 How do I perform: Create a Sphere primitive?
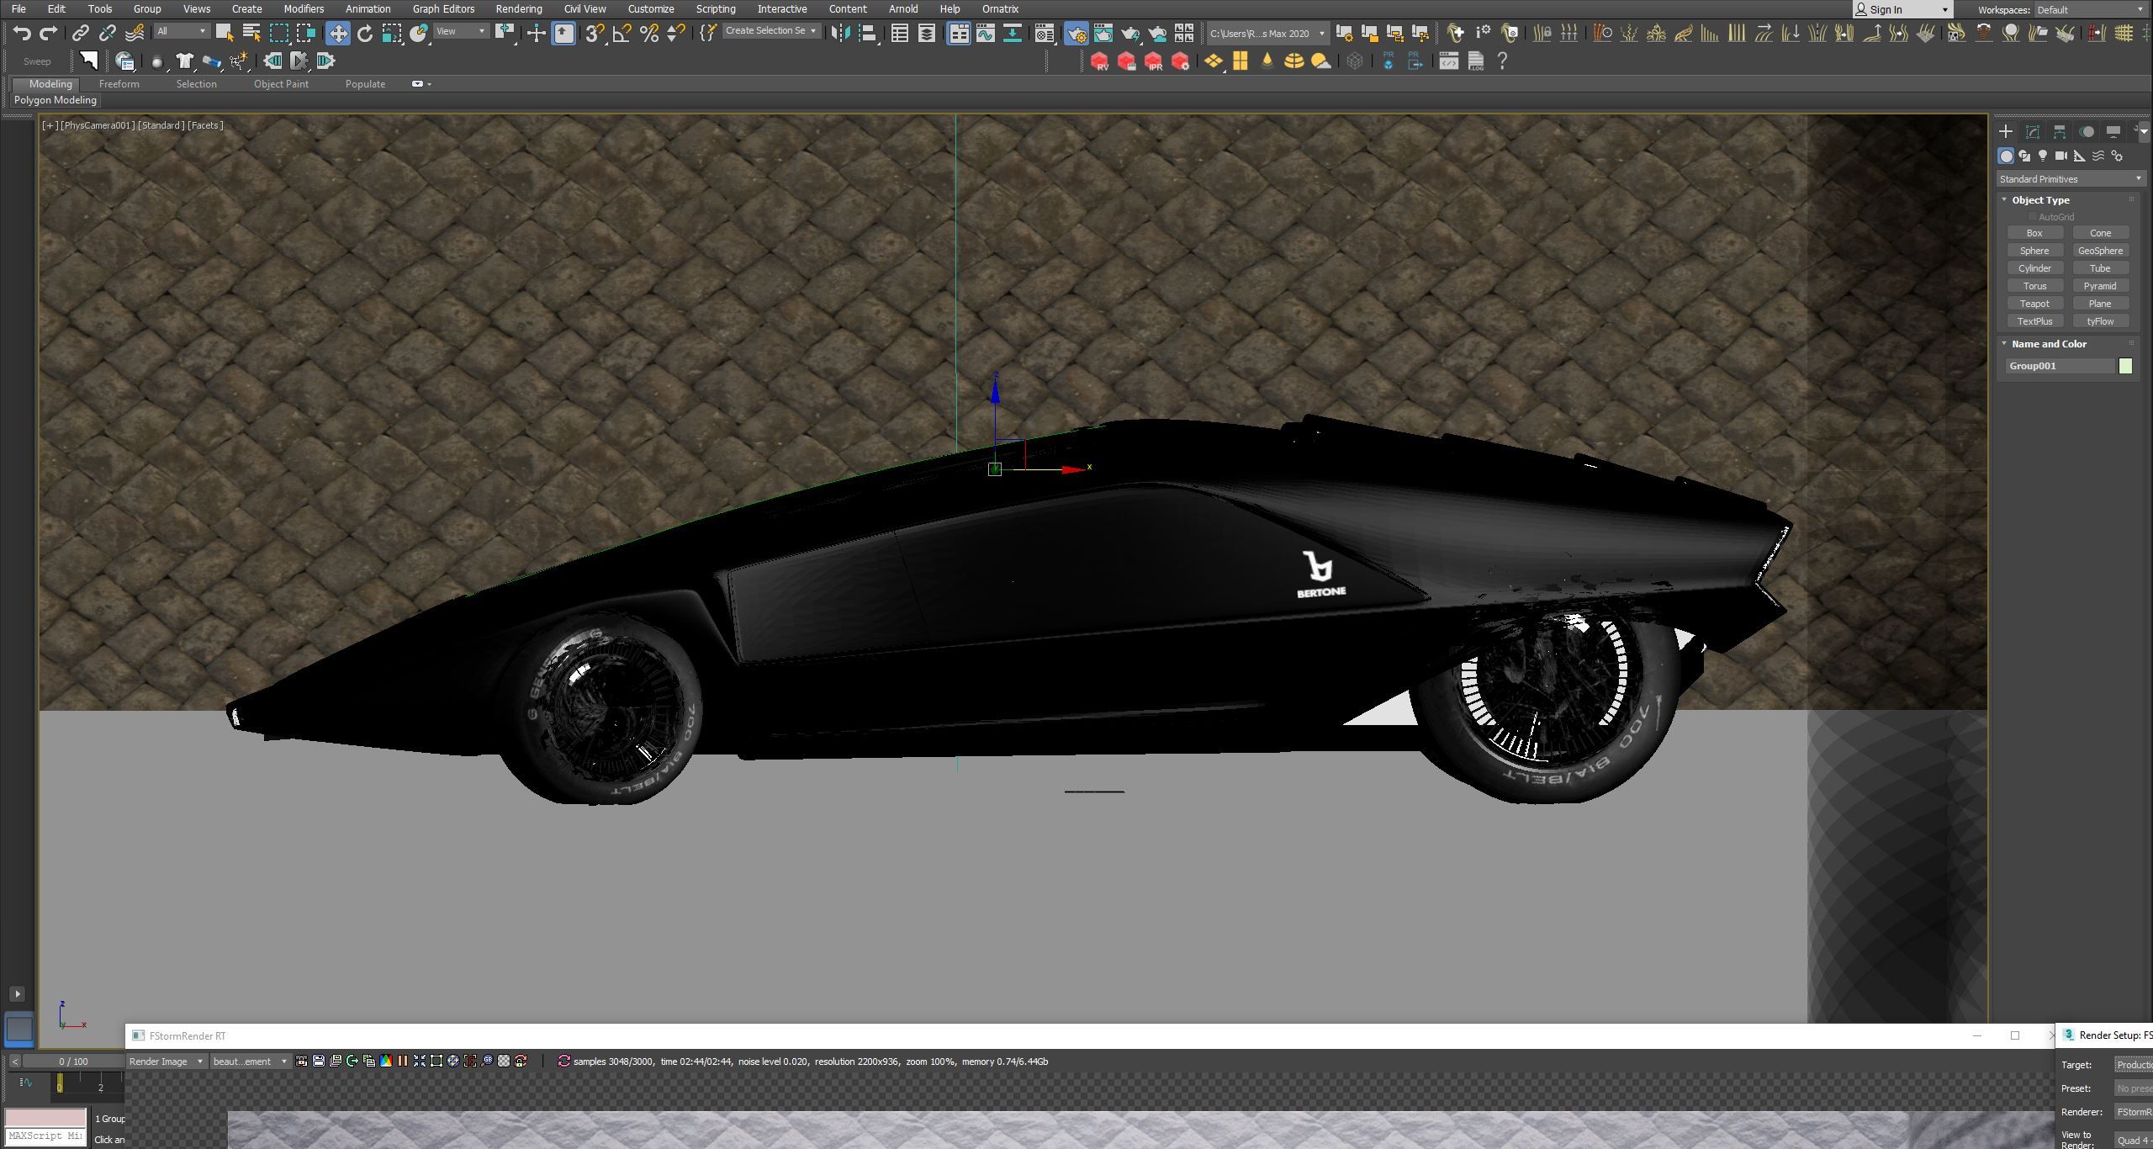[x=2034, y=251]
